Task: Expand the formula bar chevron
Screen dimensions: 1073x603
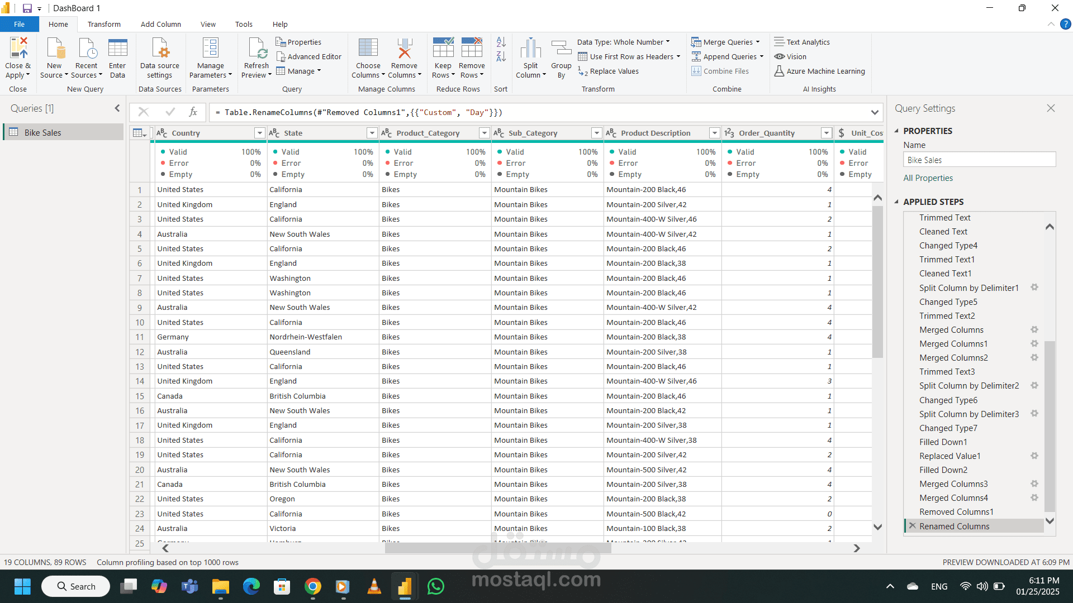Action: tap(875, 112)
